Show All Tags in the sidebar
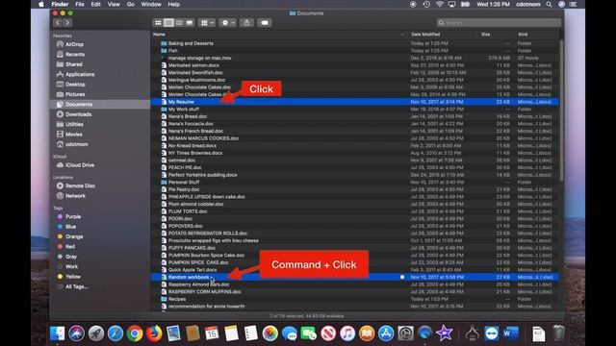Viewport: 616px width, 346px height. click(76, 286)
